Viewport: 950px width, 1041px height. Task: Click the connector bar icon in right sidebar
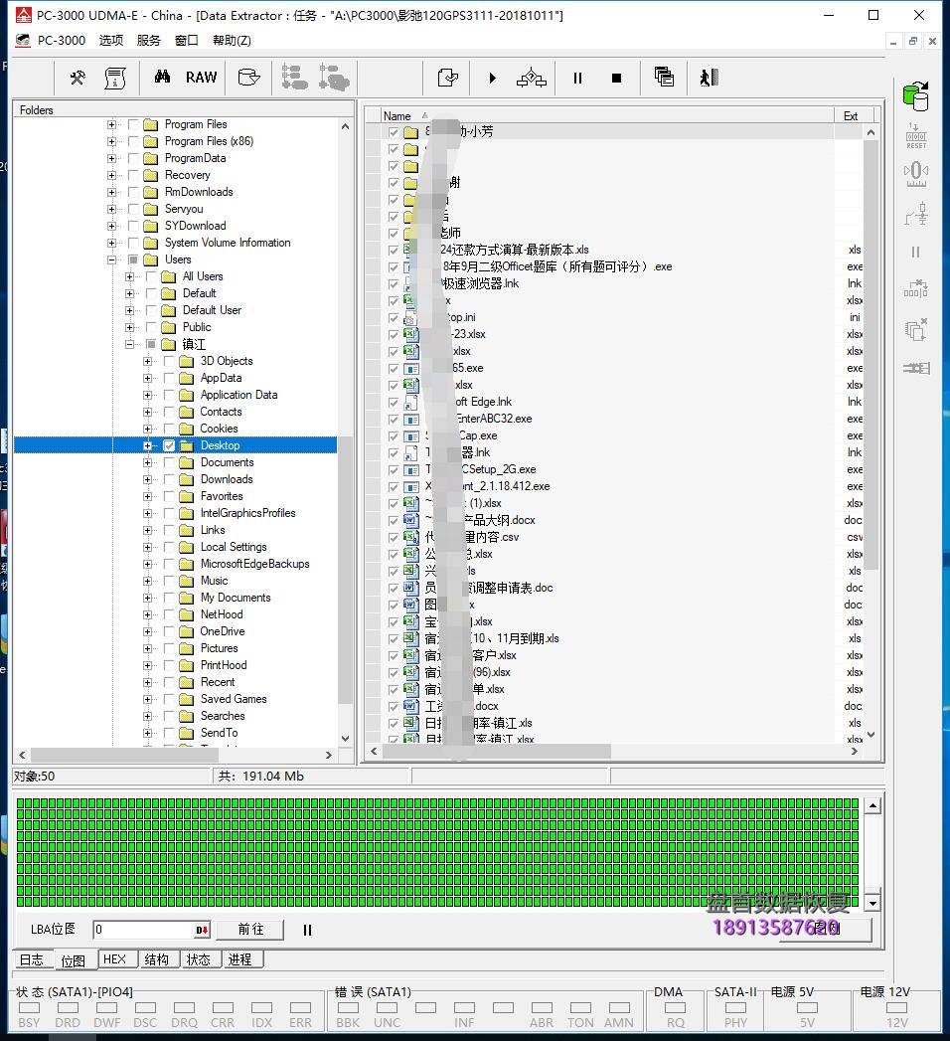[916, 368]
